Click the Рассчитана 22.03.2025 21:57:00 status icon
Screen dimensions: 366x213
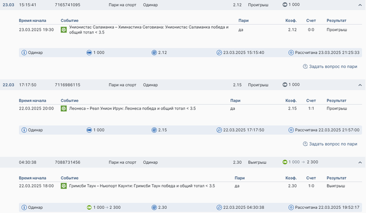point(291,130)
